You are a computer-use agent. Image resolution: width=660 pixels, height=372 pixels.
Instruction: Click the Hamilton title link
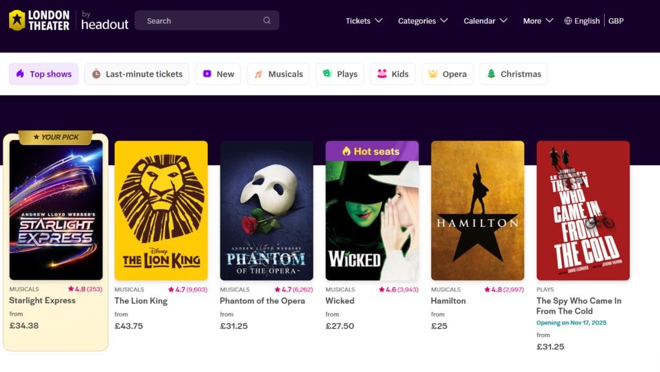click(x=449, y=301)
